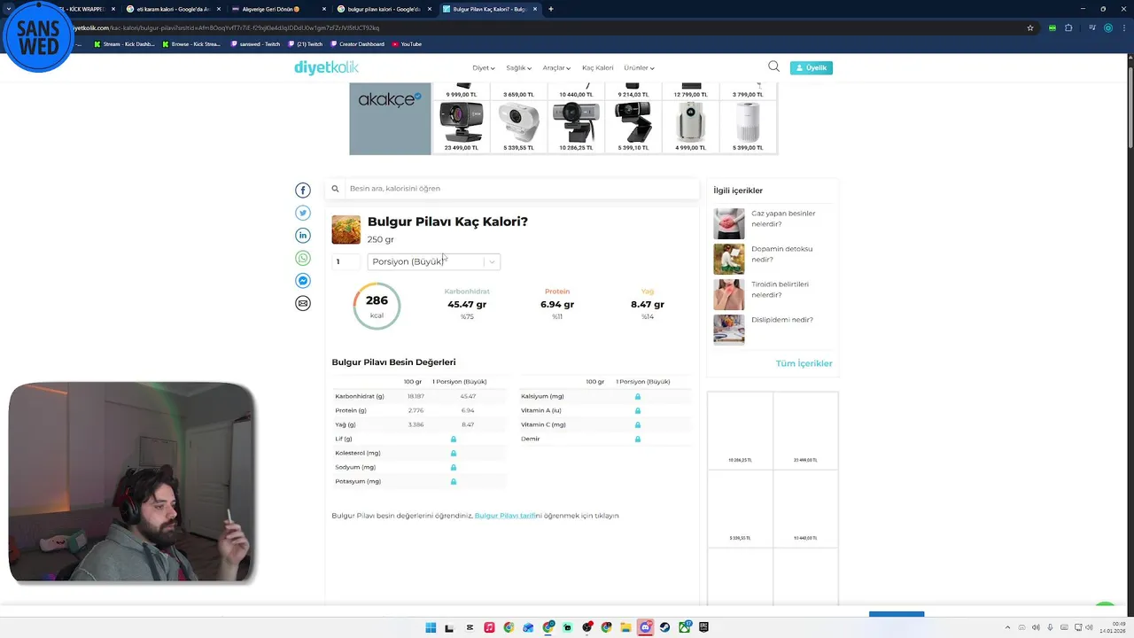Share page by email icon
This screenshot has height=638, width=1134.
click(x=303, y=304)
